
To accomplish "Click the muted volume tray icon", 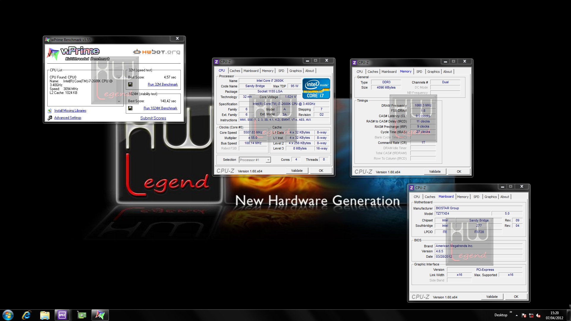I will pyautogui.click(x=538, y=315).
